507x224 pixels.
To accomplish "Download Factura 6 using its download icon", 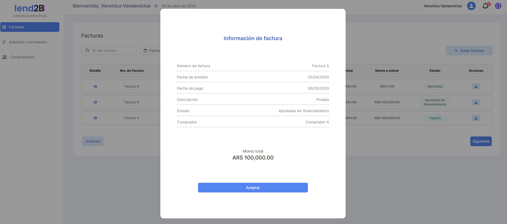I will point(476,86).
